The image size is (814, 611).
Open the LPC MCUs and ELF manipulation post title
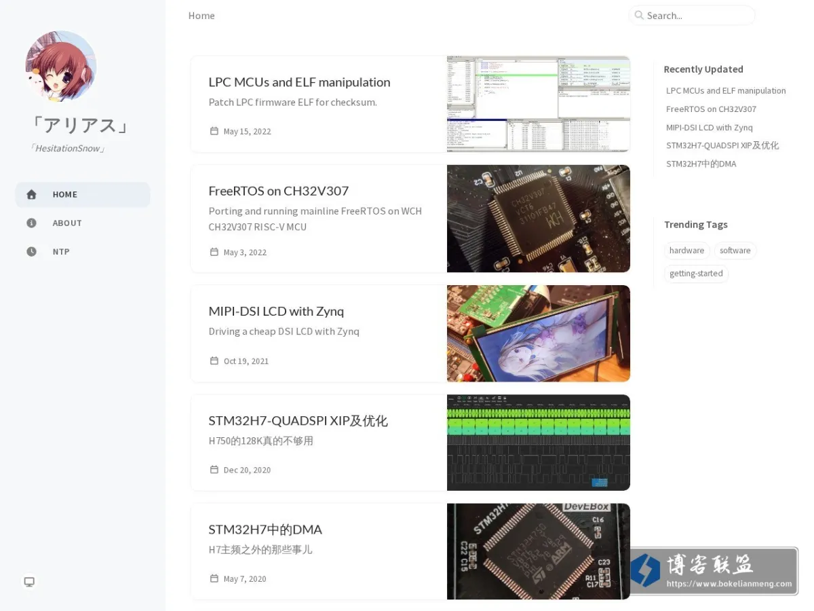click(x=299, y=82)
